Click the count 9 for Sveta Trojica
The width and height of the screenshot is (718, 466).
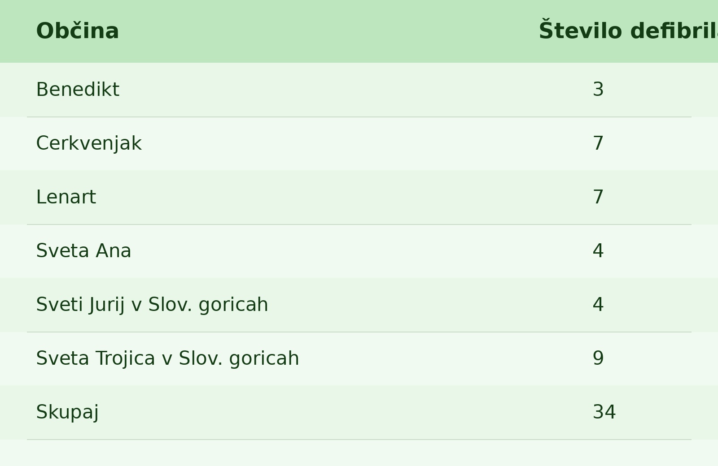click(x=598, y=359)
